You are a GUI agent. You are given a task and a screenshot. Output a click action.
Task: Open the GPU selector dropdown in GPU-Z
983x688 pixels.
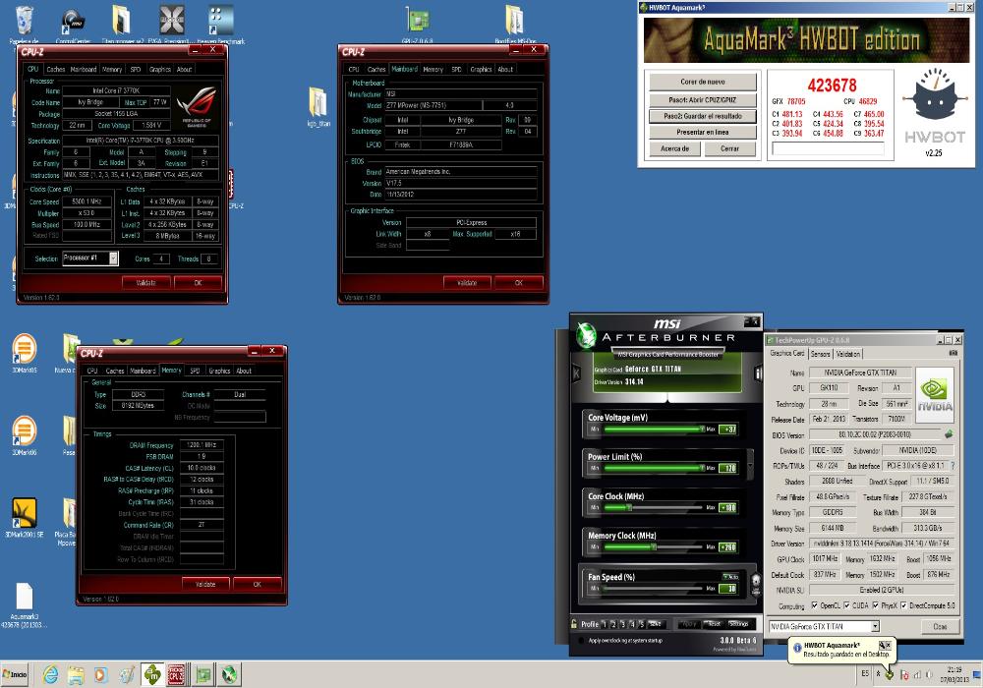click(x=875, y=627)
